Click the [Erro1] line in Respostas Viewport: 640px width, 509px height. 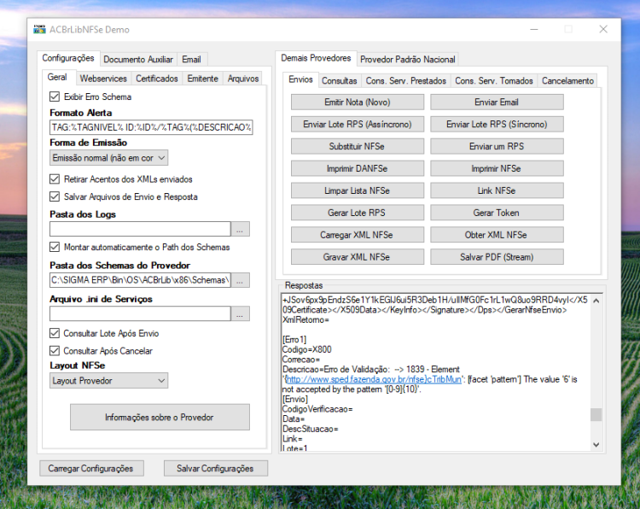294,339
